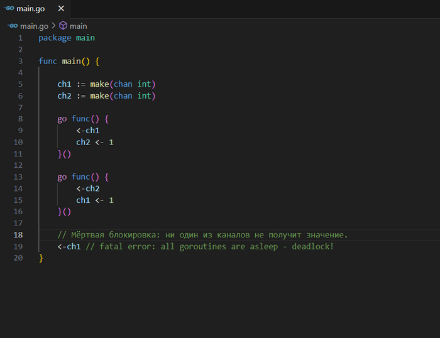Close the main.go editor tab
Image resolution: width=440 pixels, height=338 pixels.
61,9
